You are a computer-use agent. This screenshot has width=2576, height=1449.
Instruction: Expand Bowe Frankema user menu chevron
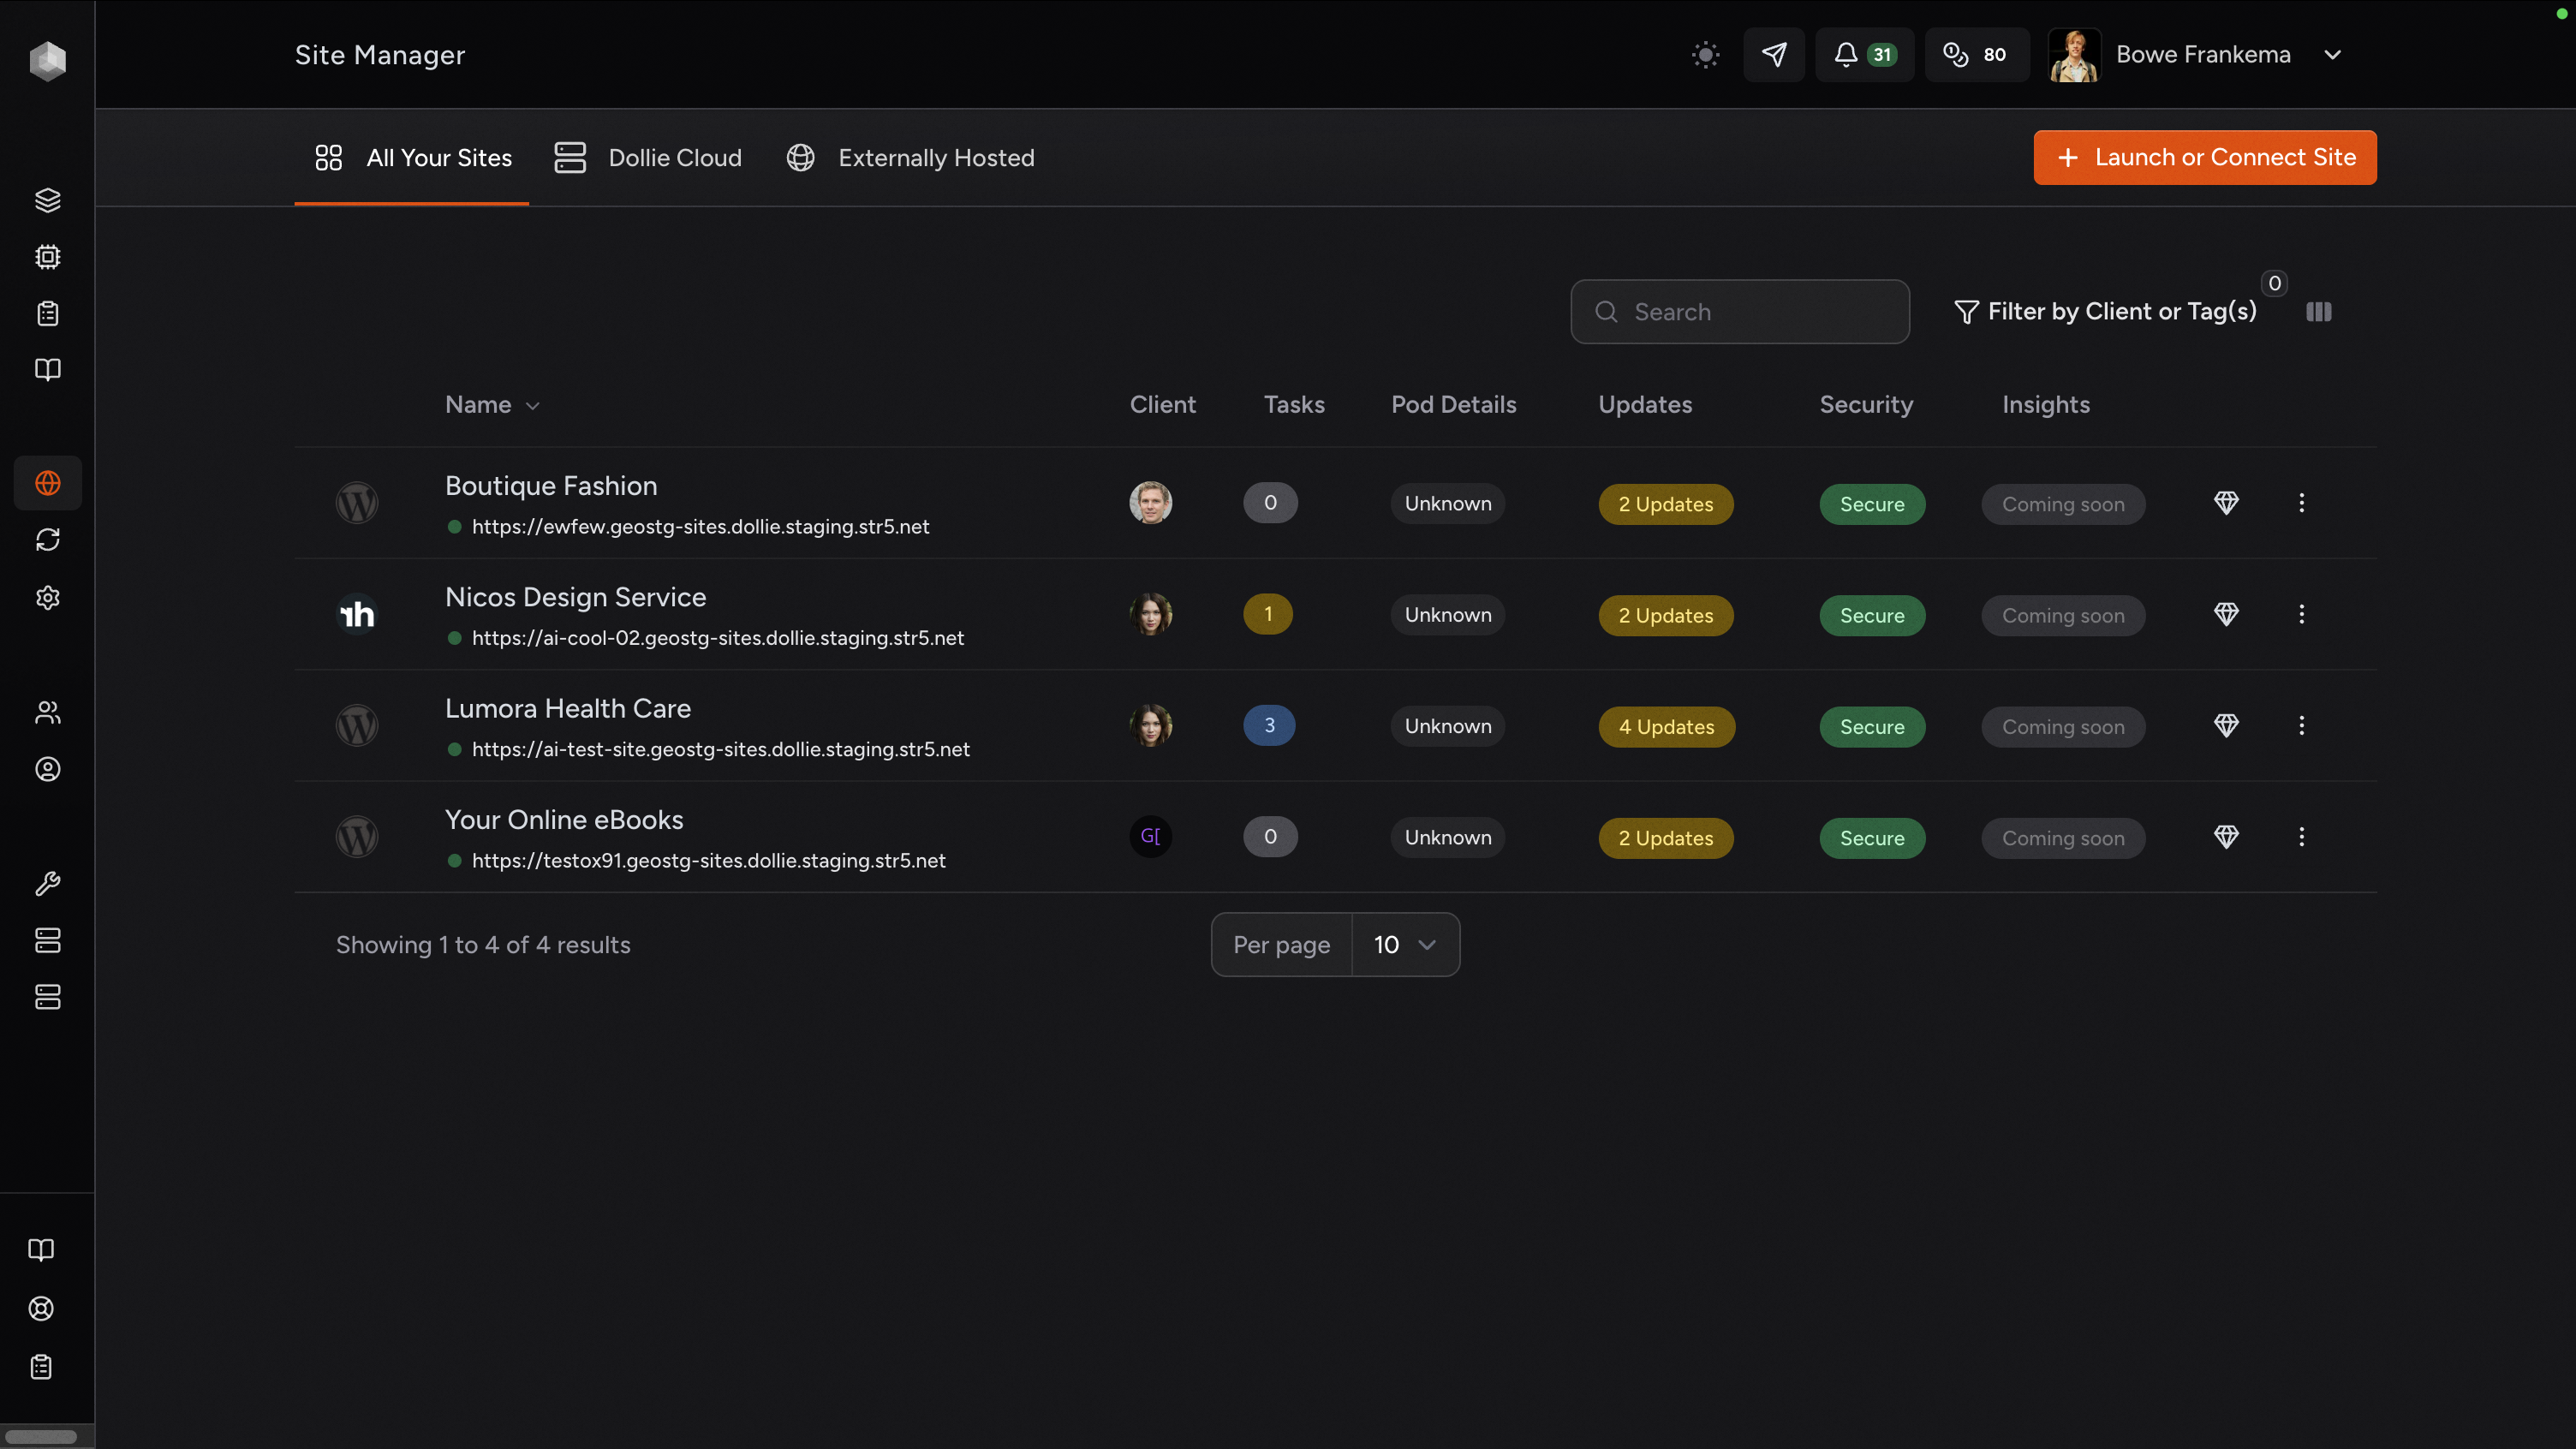pyautogui.click(x=2332, y=55)
